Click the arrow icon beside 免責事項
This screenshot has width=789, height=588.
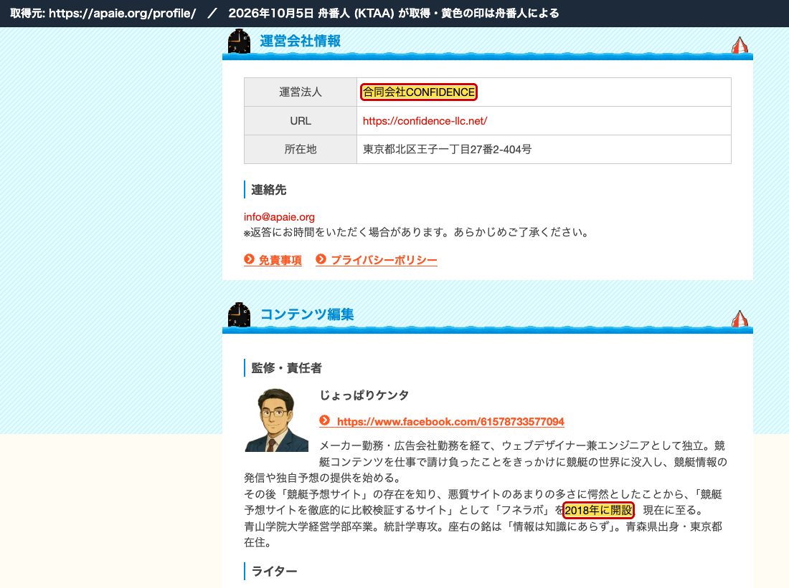tap(249, 259)
